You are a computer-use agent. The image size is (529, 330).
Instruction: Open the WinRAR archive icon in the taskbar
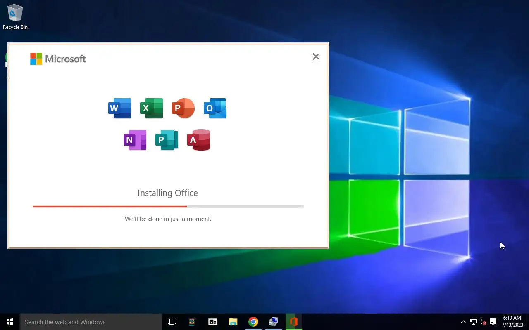coord(192,322)
